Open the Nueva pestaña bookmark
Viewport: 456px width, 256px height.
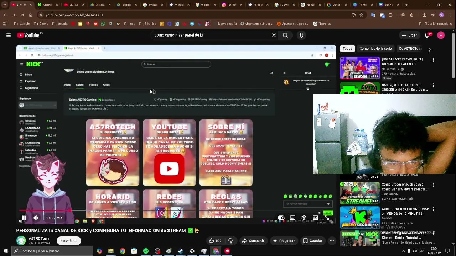click(x=227, y=24)
